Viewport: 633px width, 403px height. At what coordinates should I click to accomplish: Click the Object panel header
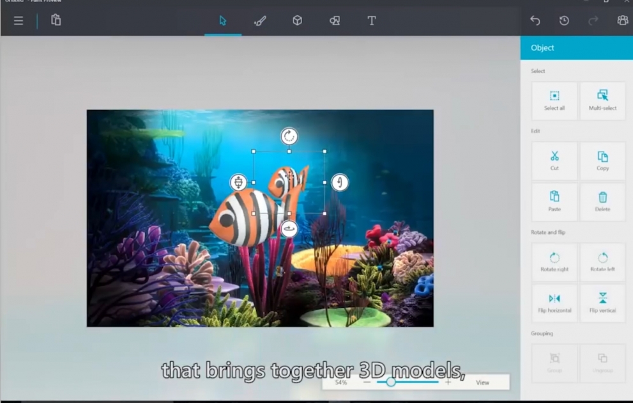coord(577,48)
